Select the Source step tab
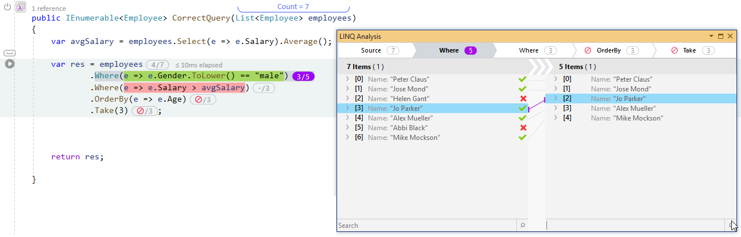The image size is (741, 237). (x=378, y=50)
